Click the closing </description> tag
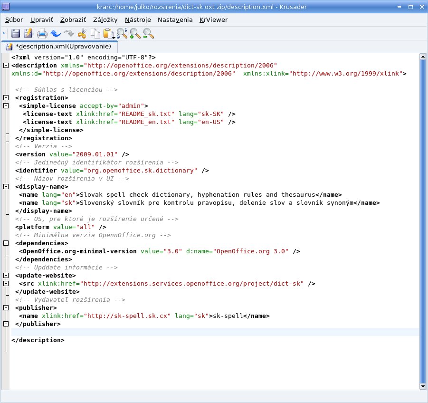This screenshot has height=403, width=428. 38,340
